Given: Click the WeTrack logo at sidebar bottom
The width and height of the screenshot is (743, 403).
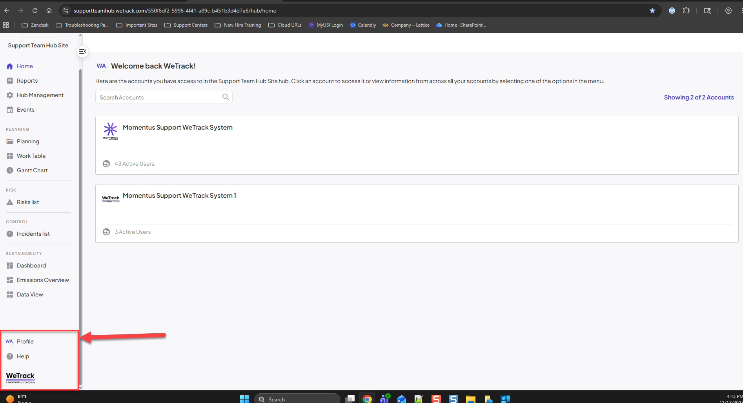Looking at the screenshot, I should [20, 378].
